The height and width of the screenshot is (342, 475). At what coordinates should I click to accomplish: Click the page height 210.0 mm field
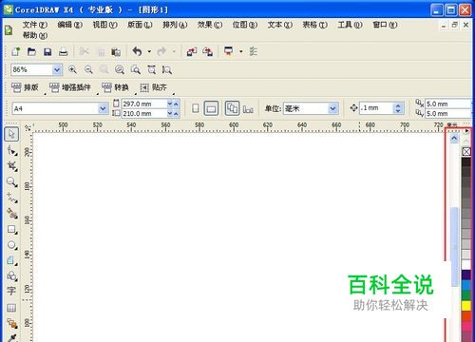pyautogui.click(x=144, y=113)
